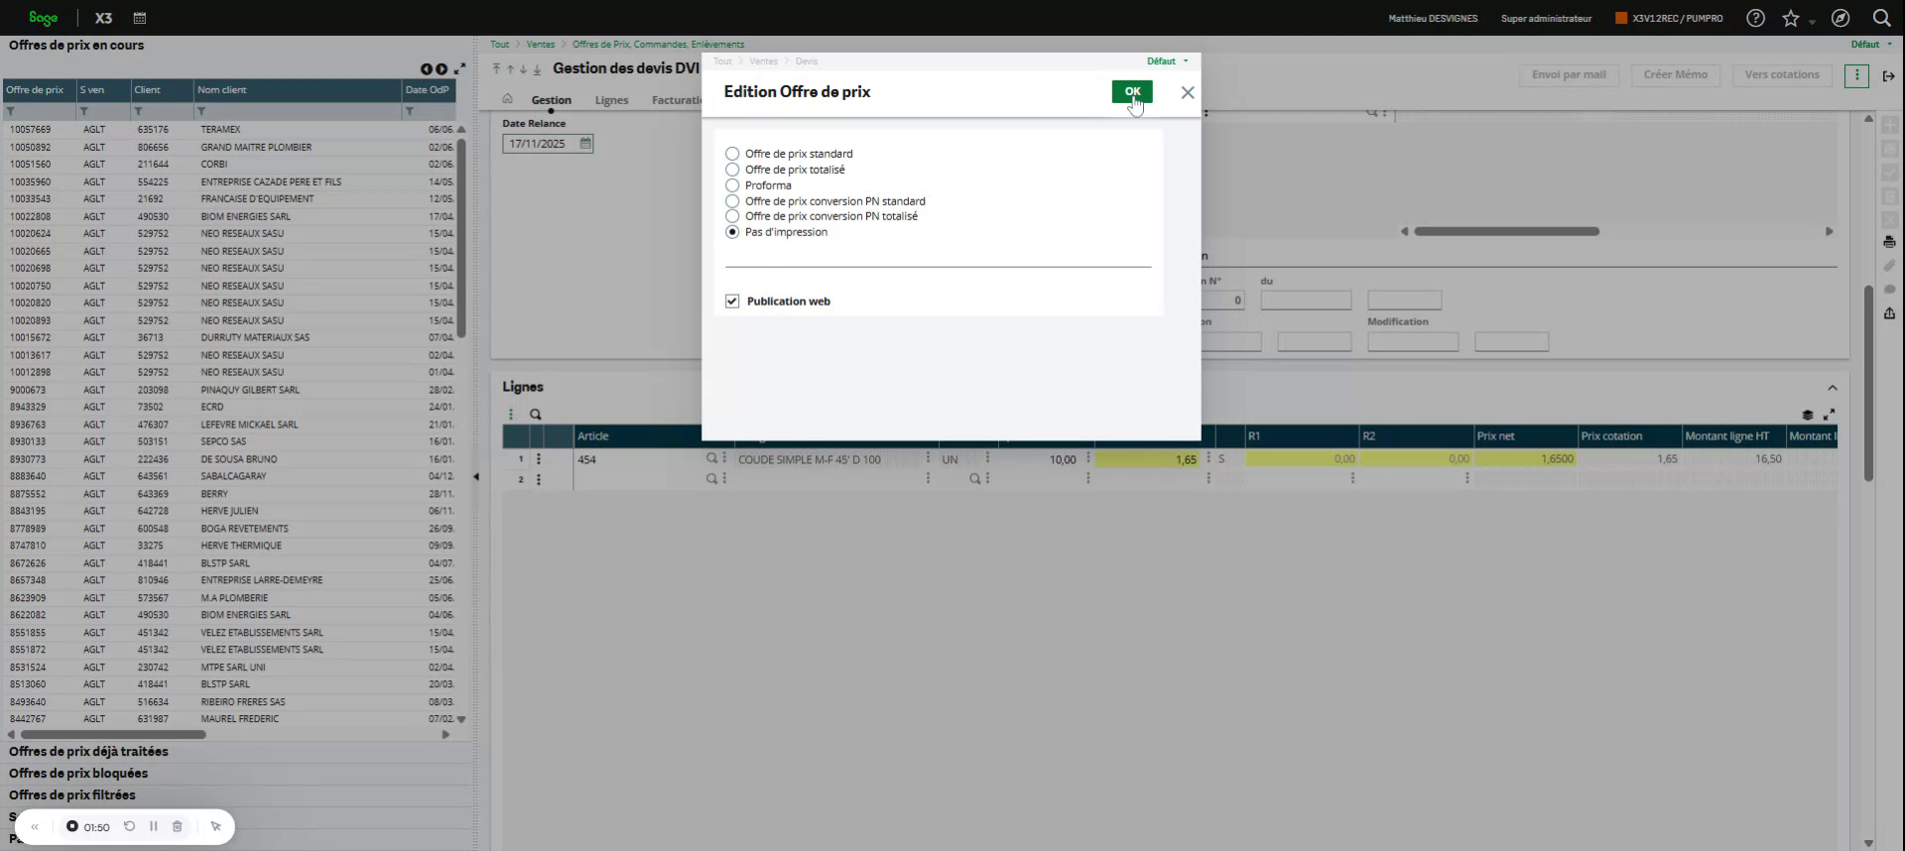Open the compass navigation icon
This screenshot has width=1905, height=851.
[1841, 18]
